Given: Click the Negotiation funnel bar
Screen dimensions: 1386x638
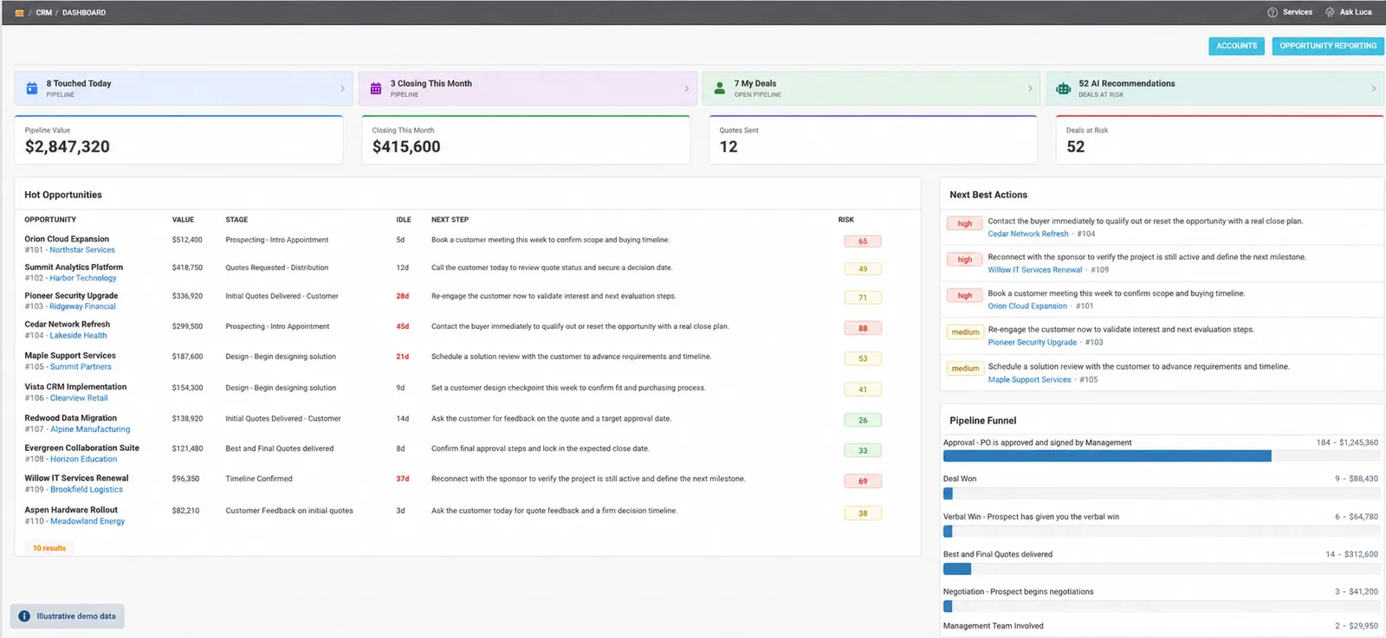Looking at the screenshot, I should tap(1161, 607).
